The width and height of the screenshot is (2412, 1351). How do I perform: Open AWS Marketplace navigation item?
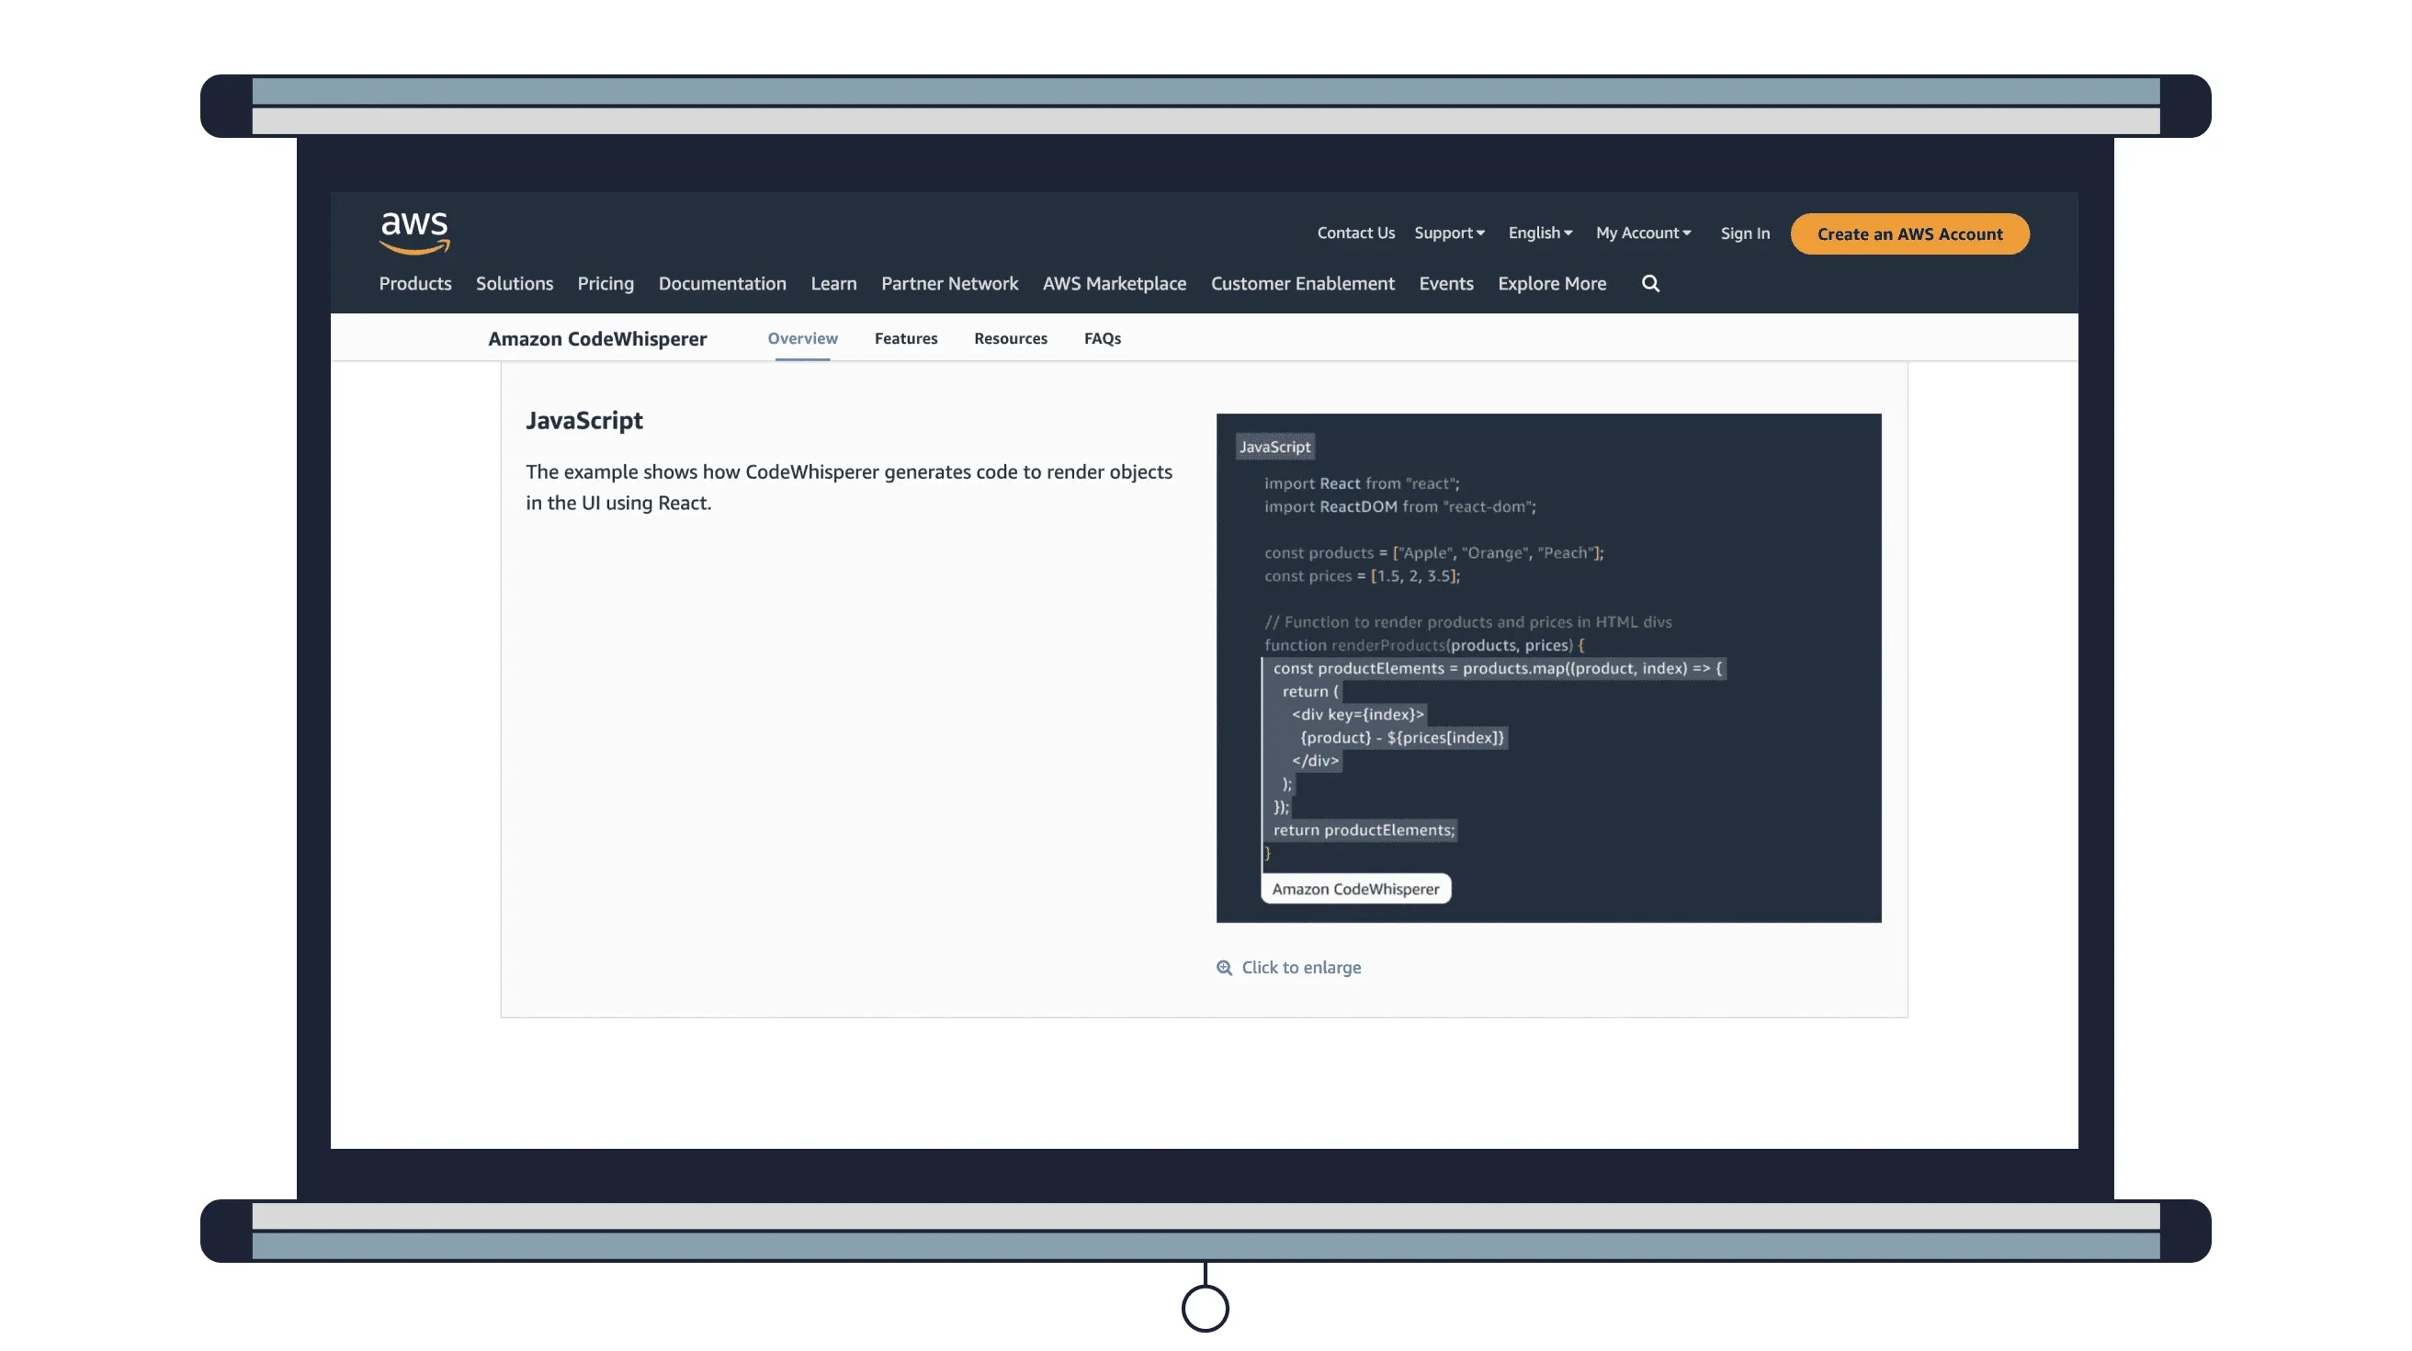1115,284
